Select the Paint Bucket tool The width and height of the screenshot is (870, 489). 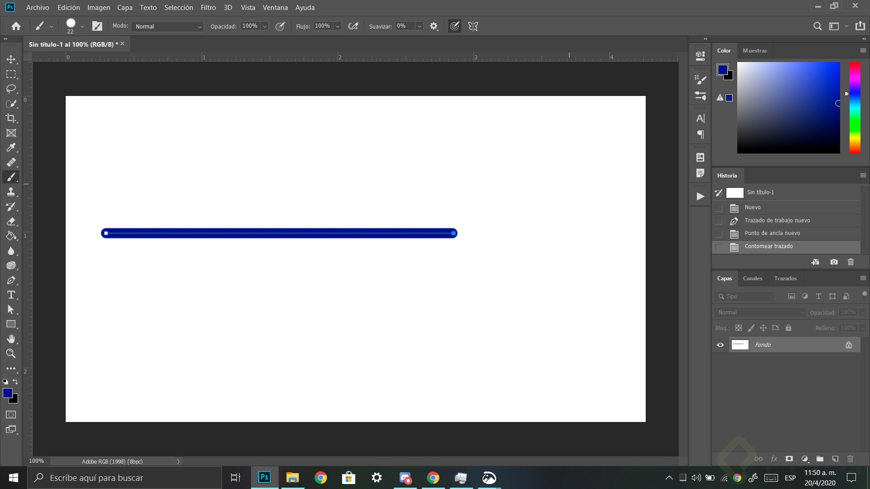(x=11, y=236)
